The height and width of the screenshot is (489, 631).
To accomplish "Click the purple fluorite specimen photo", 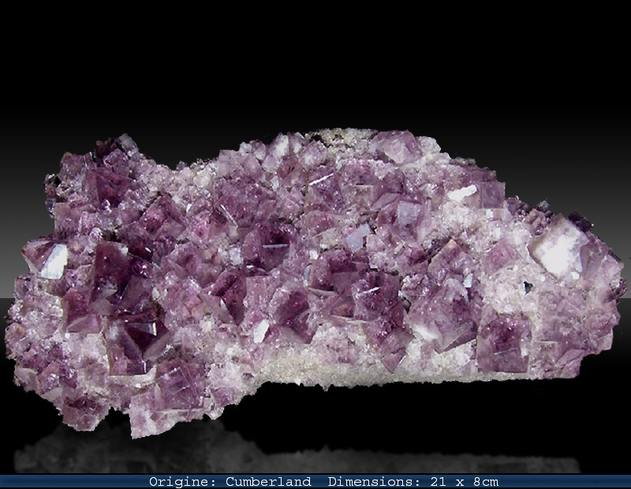I will (x=315, y=283).
